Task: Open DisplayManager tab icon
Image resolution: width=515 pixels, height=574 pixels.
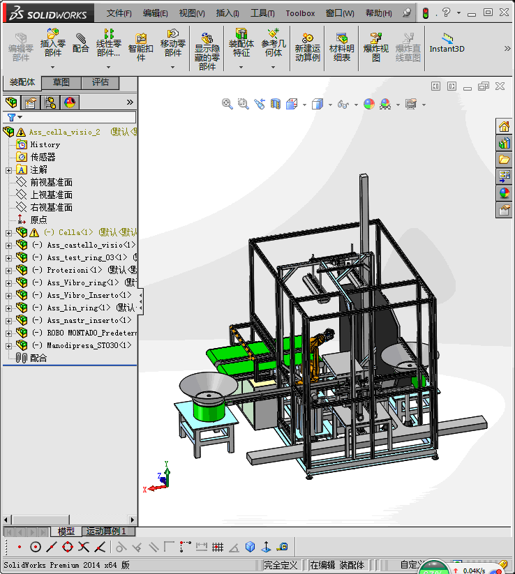Action: coord(70,102)
